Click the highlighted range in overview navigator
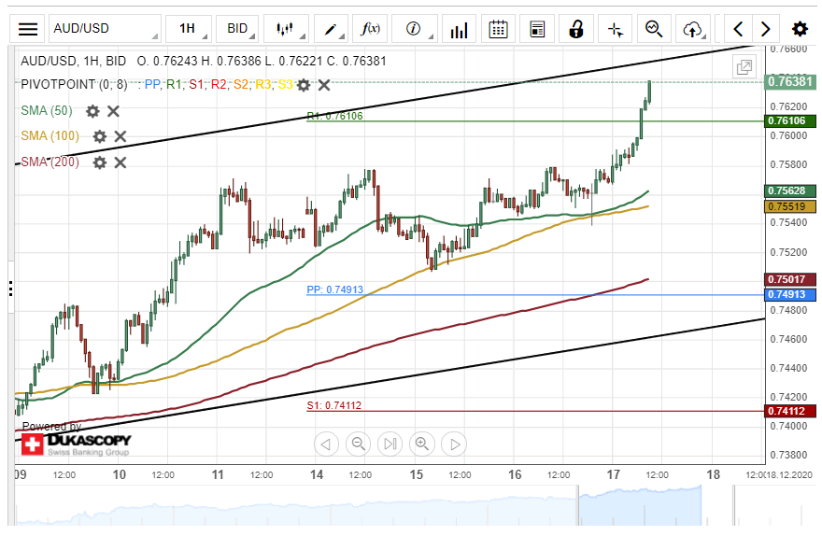This screenshot has width=822, height=536. click(x=640, y=505)
